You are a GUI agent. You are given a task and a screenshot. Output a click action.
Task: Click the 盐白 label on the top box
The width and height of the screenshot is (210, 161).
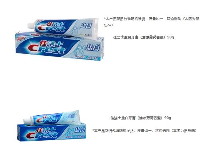(93, 48)
